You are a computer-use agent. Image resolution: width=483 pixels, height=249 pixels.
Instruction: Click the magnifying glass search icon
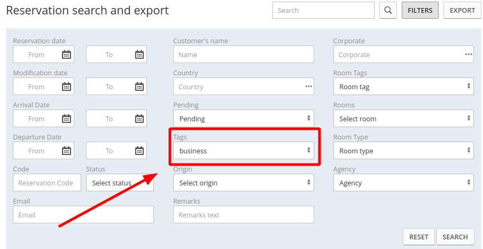point(388,11)
